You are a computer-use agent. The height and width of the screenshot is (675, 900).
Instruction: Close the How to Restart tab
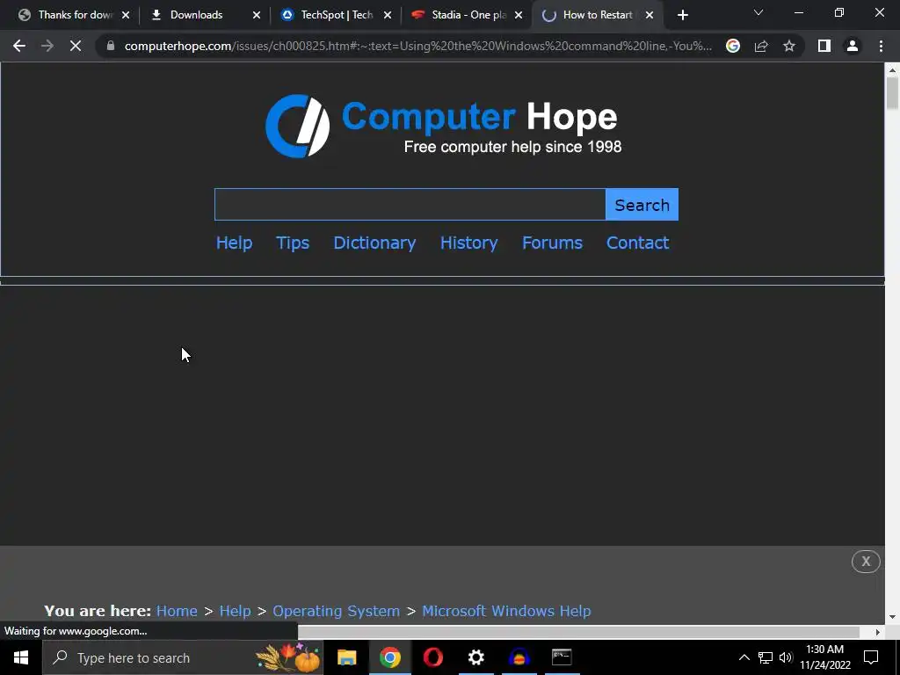click(650, 15)
